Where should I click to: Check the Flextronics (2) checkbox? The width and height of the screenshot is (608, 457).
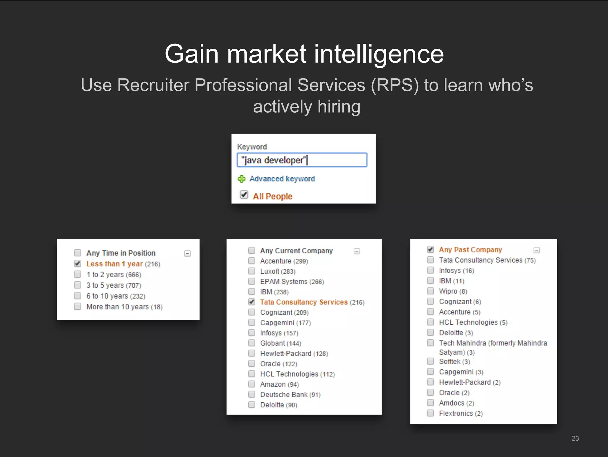coord(430,413)
